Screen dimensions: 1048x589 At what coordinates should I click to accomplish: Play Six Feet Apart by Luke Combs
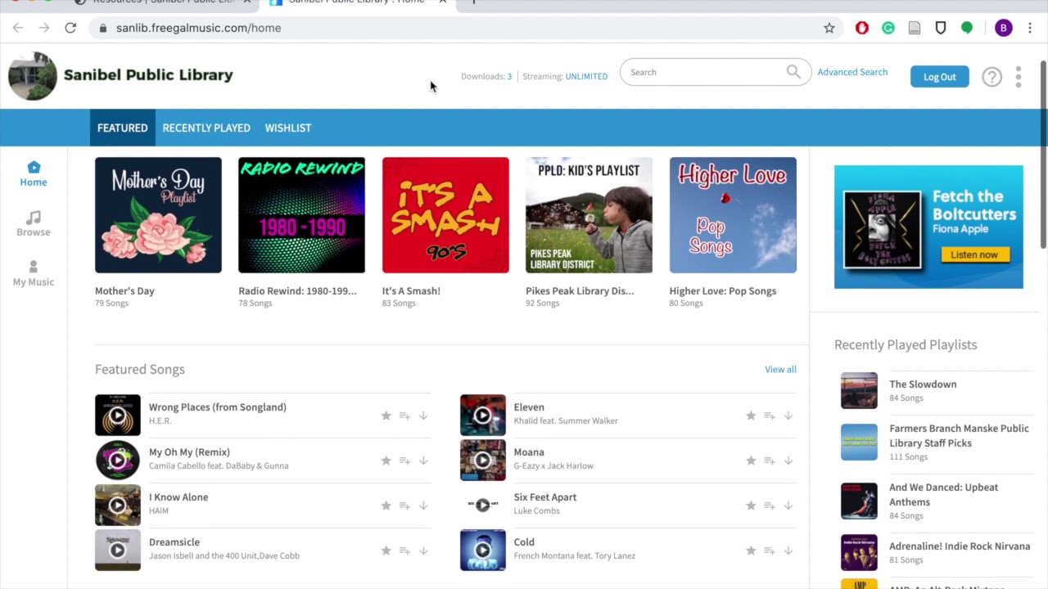point(483,506)
